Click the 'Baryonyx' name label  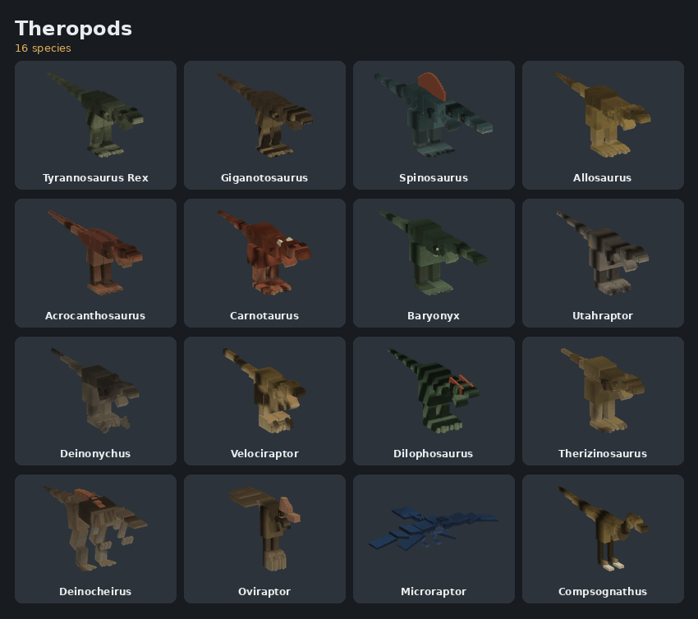click(x=434, y=316)
